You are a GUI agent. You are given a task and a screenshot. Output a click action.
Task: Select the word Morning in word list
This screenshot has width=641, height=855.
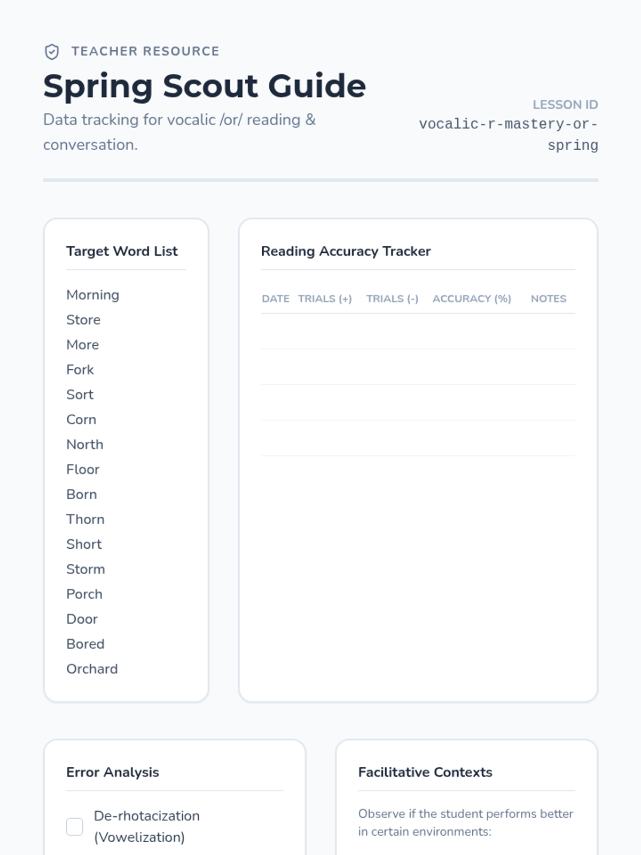tap(92, 295)
